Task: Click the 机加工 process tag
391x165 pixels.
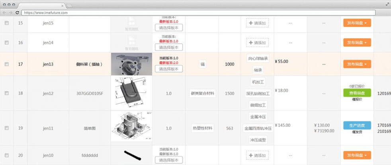Action: (258, 82)
